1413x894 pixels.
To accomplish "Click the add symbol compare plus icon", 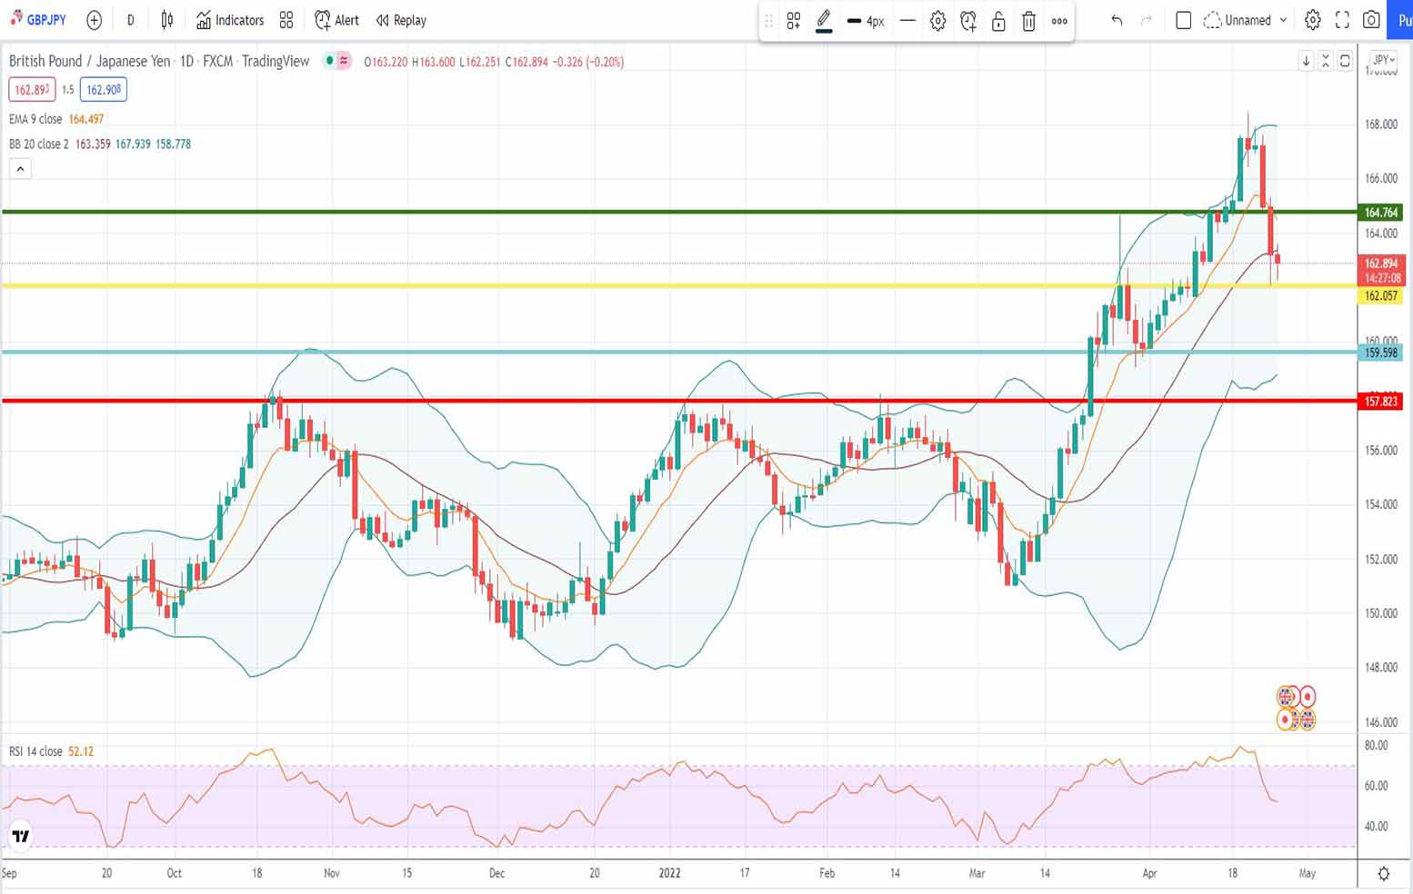I will click(x=94, y=20).
